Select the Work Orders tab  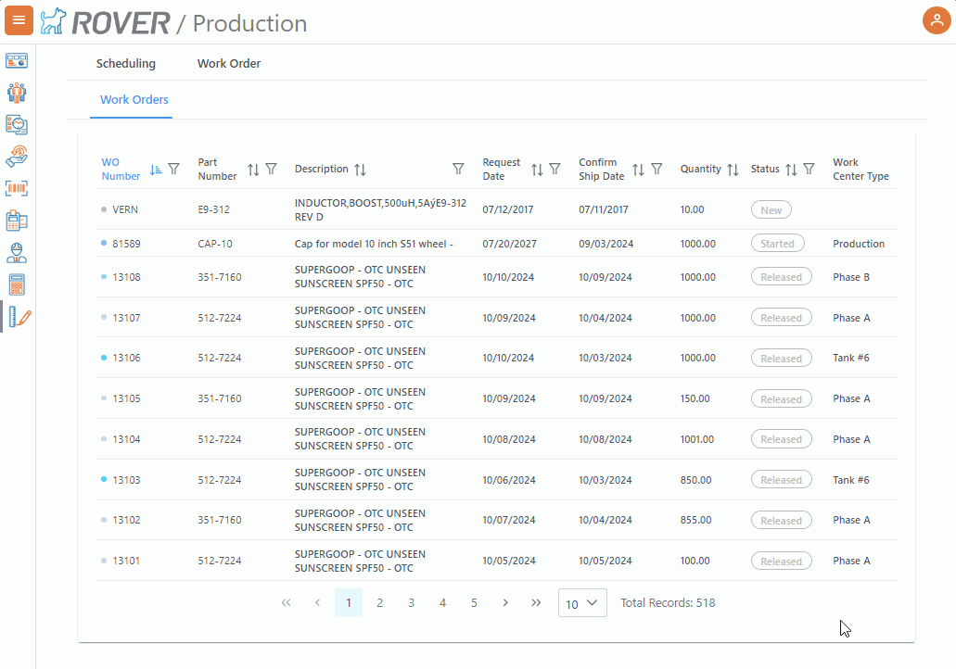click(x=134, y=99)
